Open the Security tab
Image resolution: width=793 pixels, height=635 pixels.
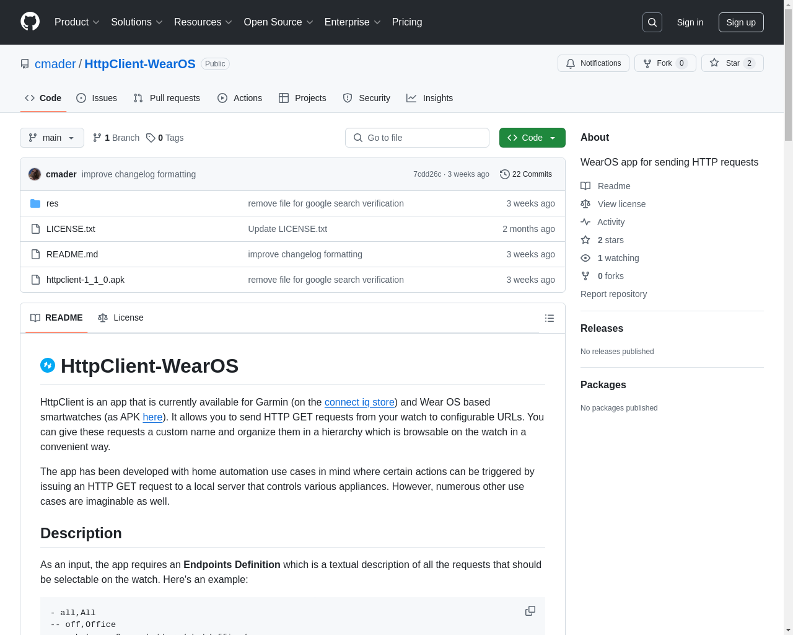[x=367, y=98]
